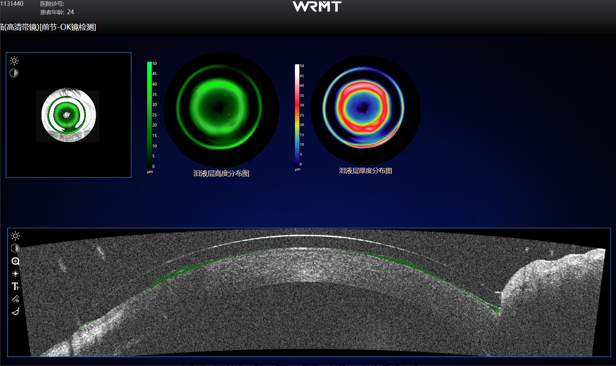The width and height of the screenshot is (616, 366).
Task: Click the green tear layer height map
Action: [221, 110]
